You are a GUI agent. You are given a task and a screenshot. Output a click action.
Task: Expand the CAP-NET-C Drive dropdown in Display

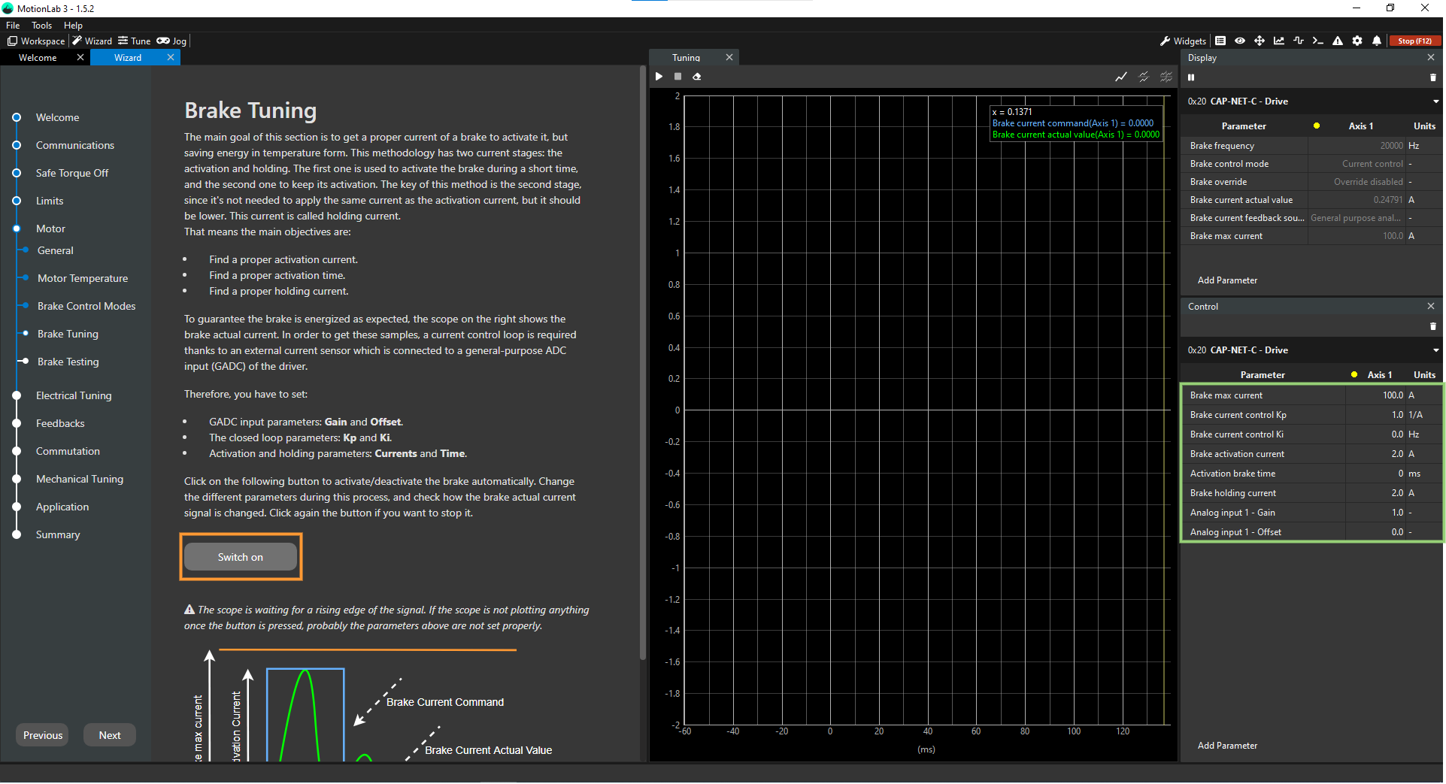coord(1435,101)
